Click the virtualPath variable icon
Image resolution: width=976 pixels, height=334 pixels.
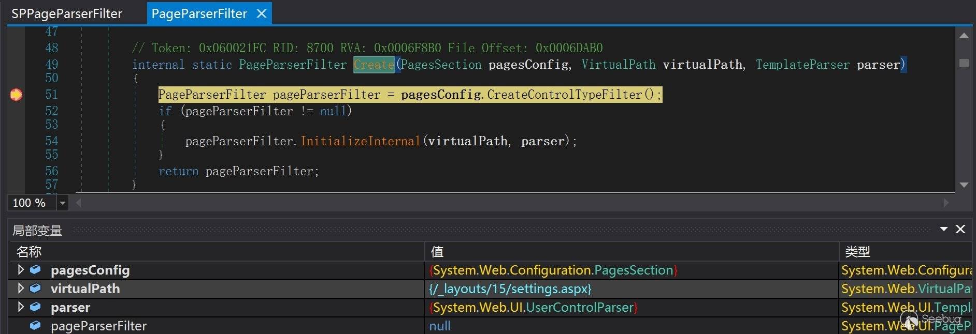click(35, 288)
